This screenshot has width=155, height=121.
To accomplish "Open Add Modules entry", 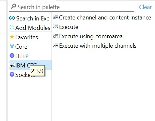I will [x=33, y=28].
